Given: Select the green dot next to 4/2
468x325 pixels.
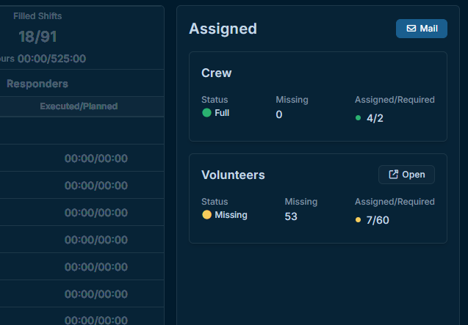Looking at the screenshot, I should click(x=358, y=117).
